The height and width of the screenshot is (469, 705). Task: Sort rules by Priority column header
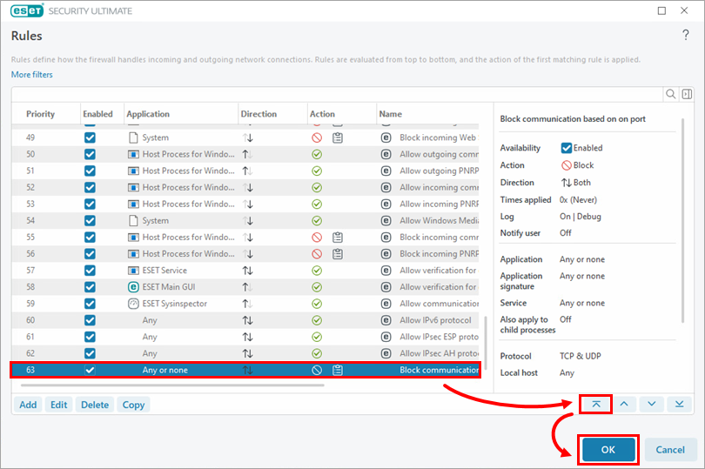(x=40, y=114)
